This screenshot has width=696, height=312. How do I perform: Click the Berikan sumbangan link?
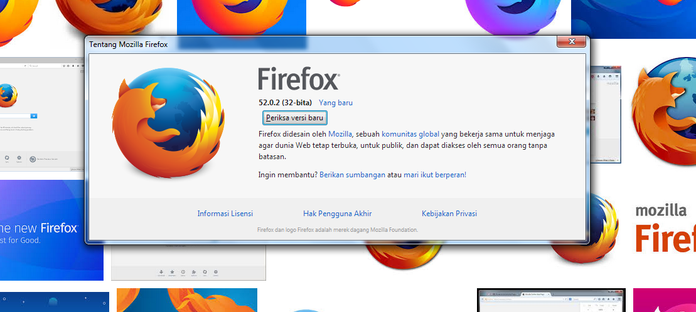point(353,175)
